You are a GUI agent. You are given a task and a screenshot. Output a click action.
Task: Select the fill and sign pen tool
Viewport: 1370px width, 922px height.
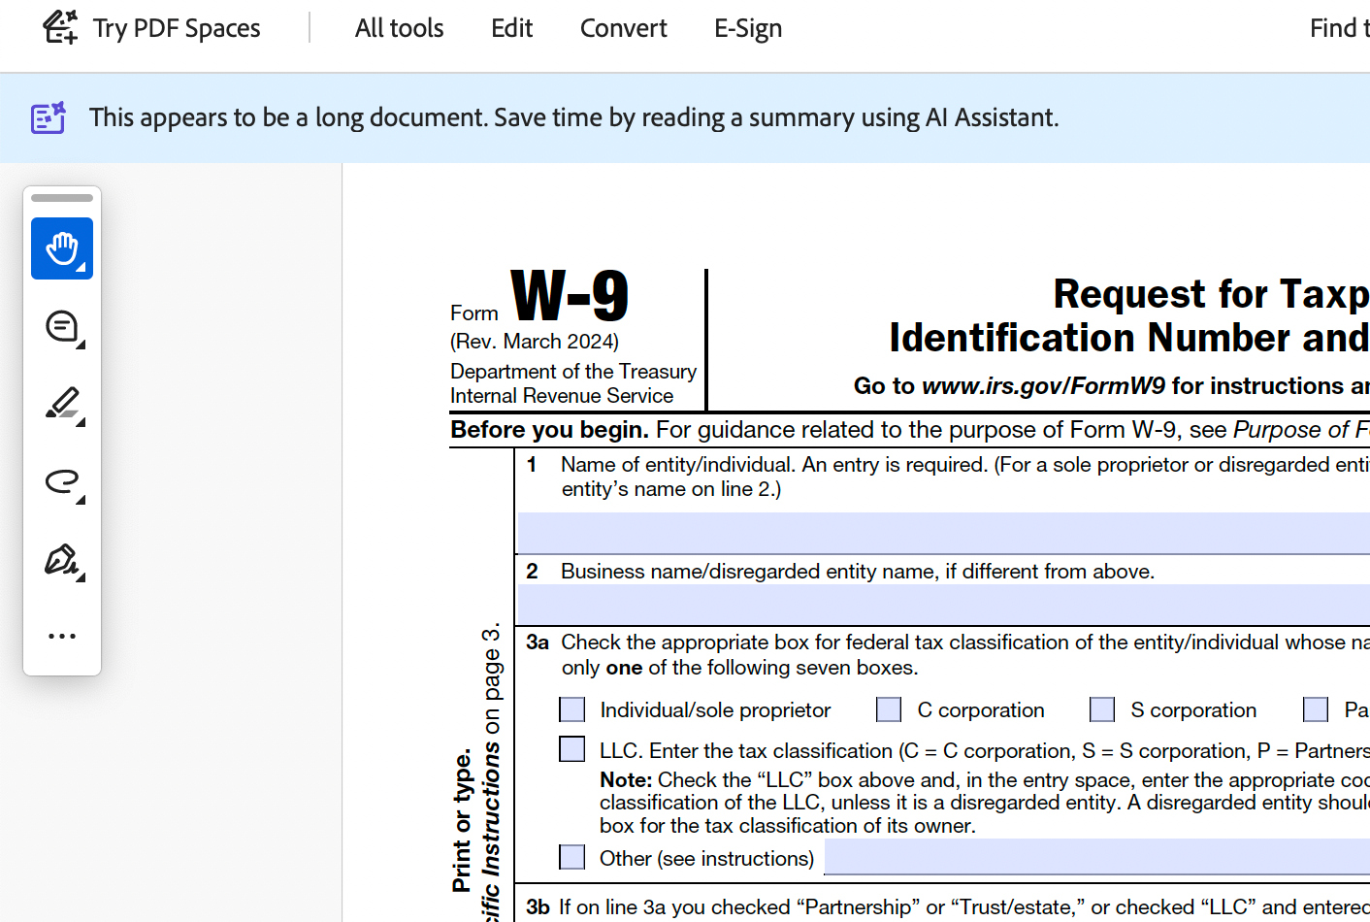coord(62,560)
